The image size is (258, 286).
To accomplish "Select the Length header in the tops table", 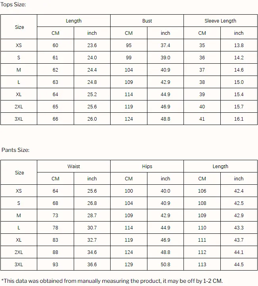I will pyautogui.click(x=74, y=21).
